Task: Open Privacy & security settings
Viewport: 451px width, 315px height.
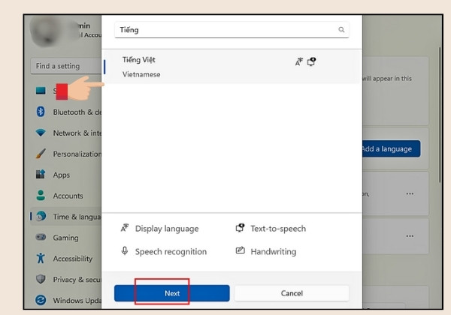Action: coord(66,280)
